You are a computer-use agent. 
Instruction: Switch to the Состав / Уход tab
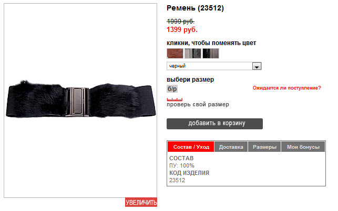pos(191,147)
